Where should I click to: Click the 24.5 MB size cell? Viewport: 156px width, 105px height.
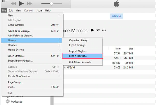coord(128,67)
